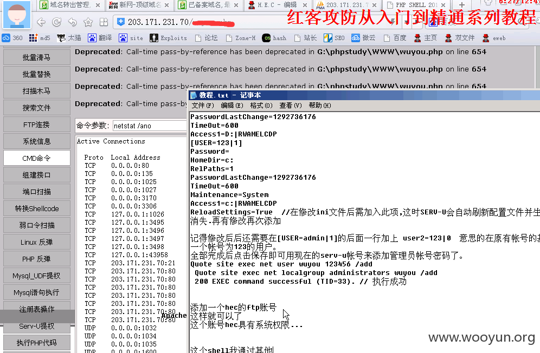This screenshot has width=540, height=353.
Task: Open the 站长 bookmark
Action: click(305, 38)
